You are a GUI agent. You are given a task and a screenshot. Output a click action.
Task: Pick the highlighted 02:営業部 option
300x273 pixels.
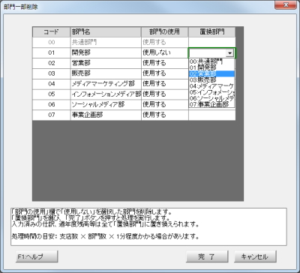click(x=211, y=73)
